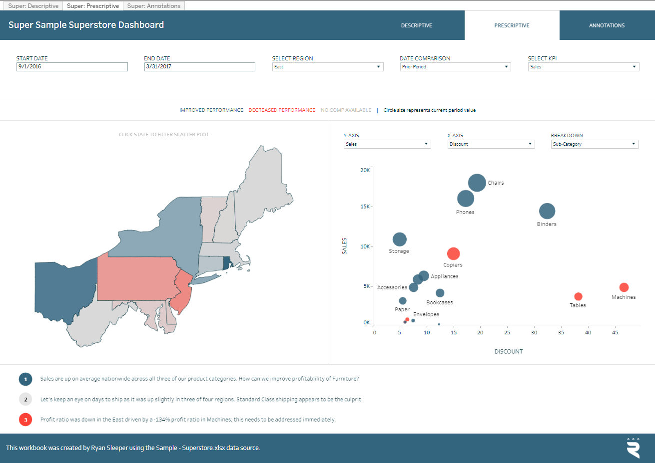Expand the Breakdown Sub-Category dropdown
The width and height of the screenshot is (655, 463).
click(595, 144)
